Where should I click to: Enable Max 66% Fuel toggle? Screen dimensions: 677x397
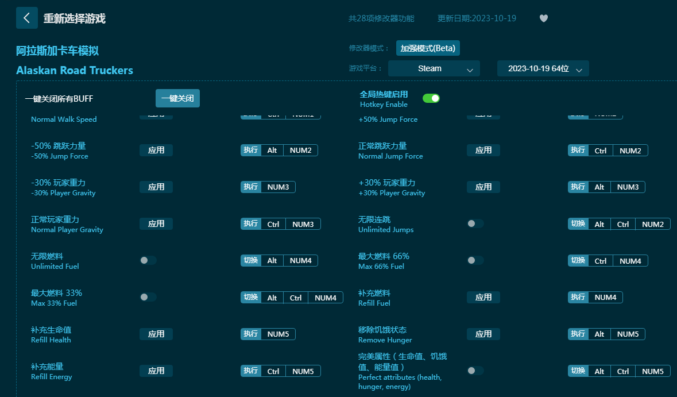pyautogui.click(x=475, y=260)
